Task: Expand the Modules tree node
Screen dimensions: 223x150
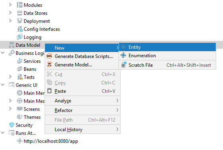Action: (x=10, y=5)
